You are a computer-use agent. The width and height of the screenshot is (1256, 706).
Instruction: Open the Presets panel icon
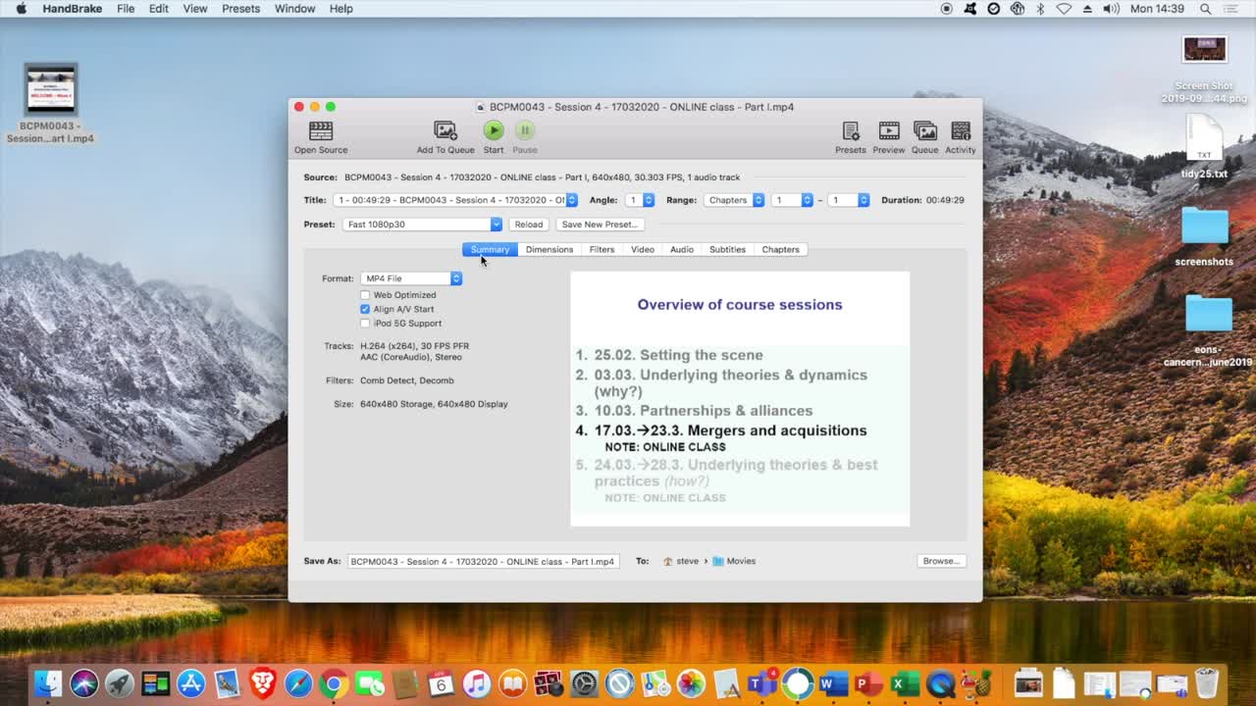(851, 130)
